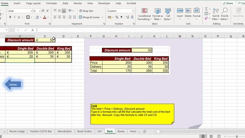Align text to middle
Viewport: 245px width, 138px height.
tap(59, 11)
